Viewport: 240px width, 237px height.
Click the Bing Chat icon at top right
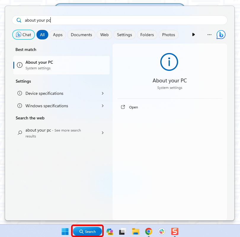pos(221,35)
